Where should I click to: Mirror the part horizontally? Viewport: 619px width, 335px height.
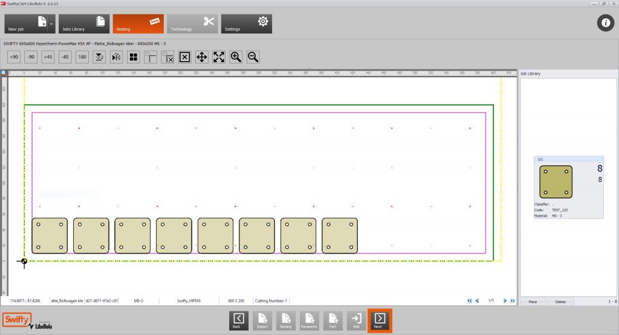coord(116,57)
